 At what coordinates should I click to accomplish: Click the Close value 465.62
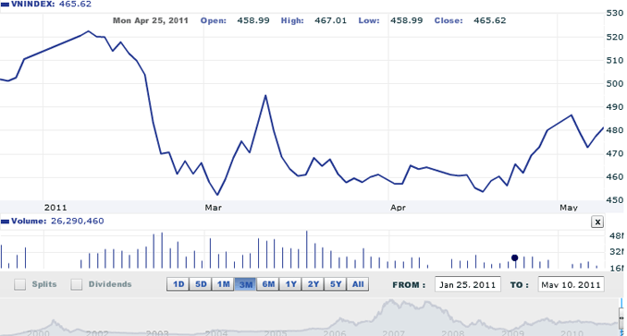point(490,20)
